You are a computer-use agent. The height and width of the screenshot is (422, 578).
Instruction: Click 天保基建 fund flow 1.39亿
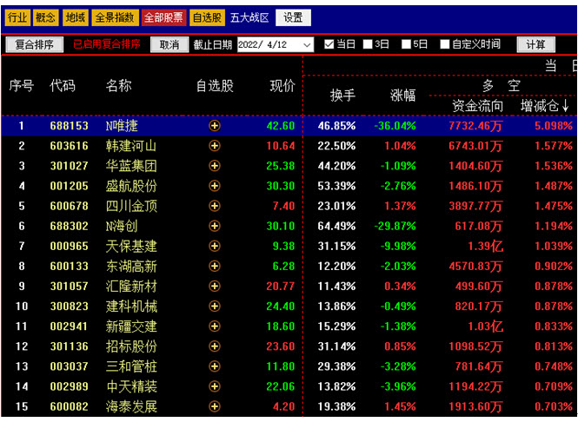[x=486, y=246]
